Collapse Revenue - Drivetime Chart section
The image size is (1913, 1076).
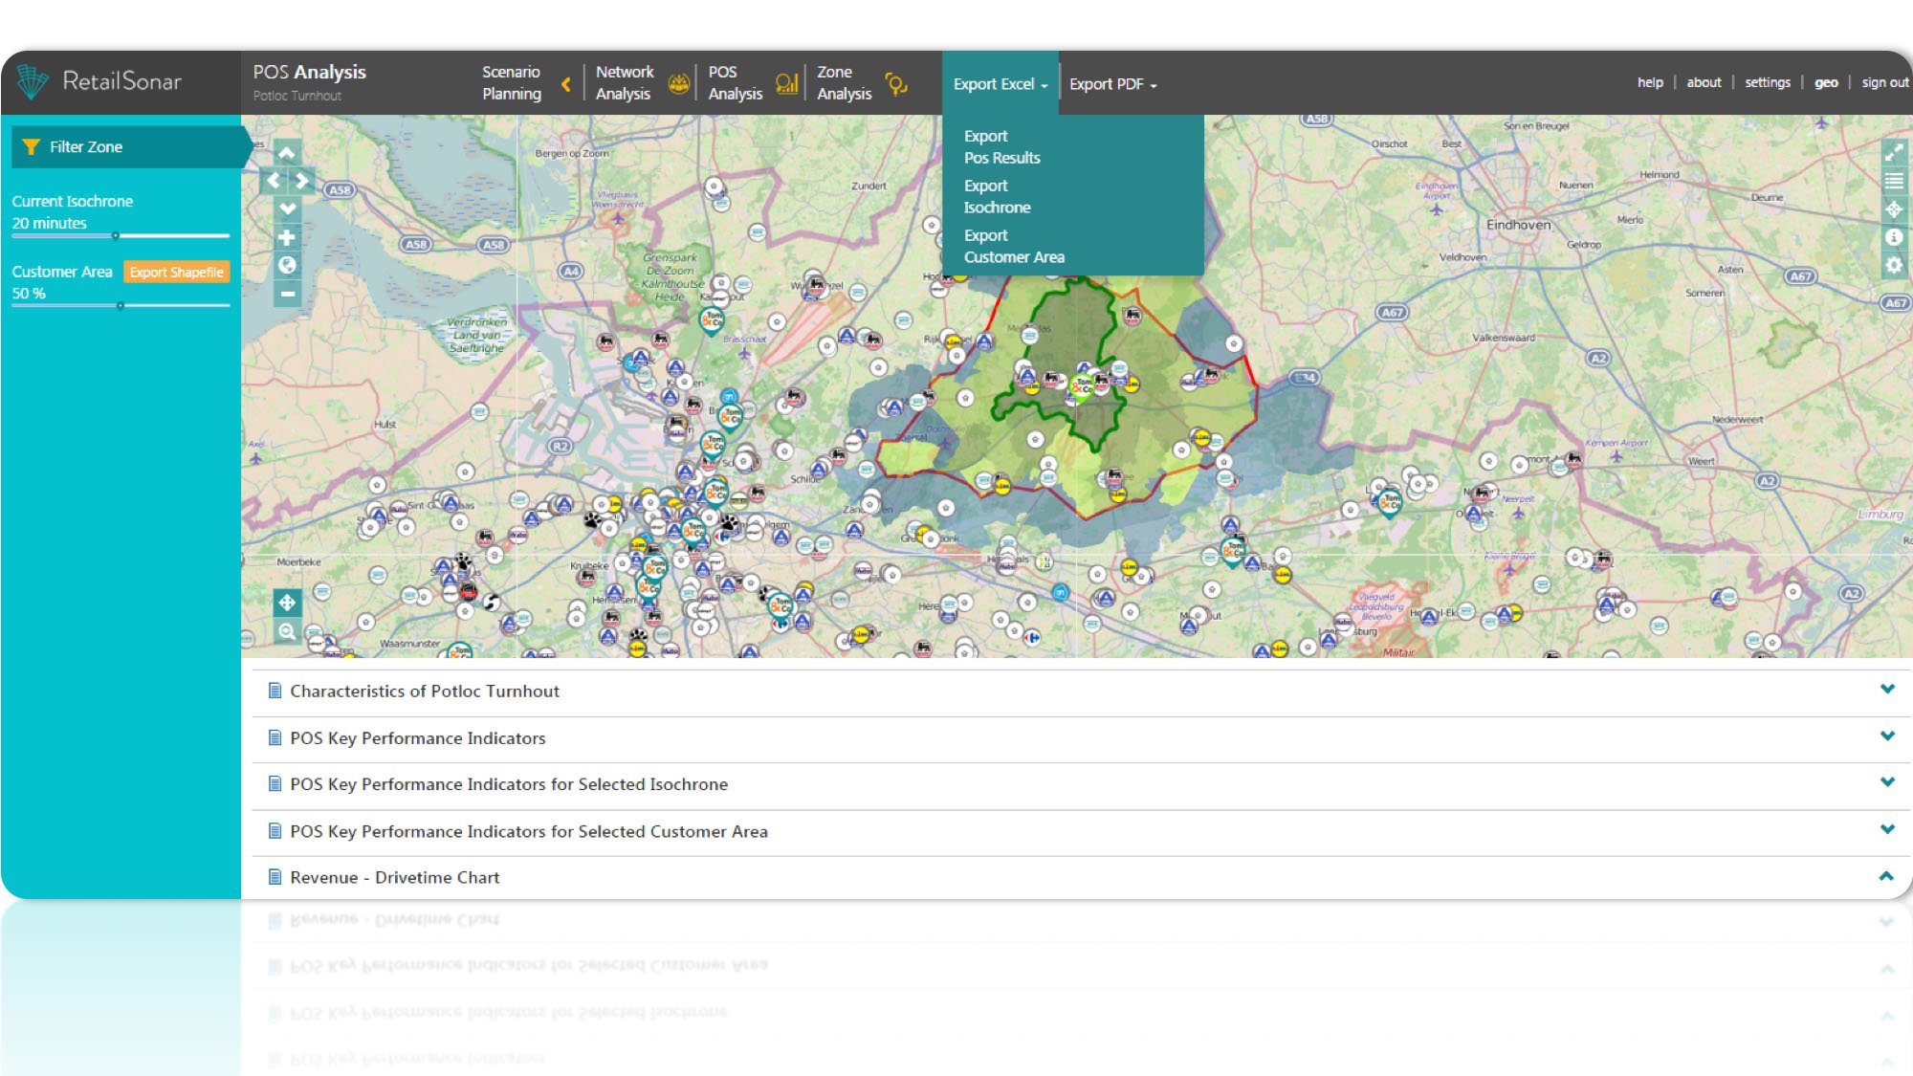pos(1886,876)
